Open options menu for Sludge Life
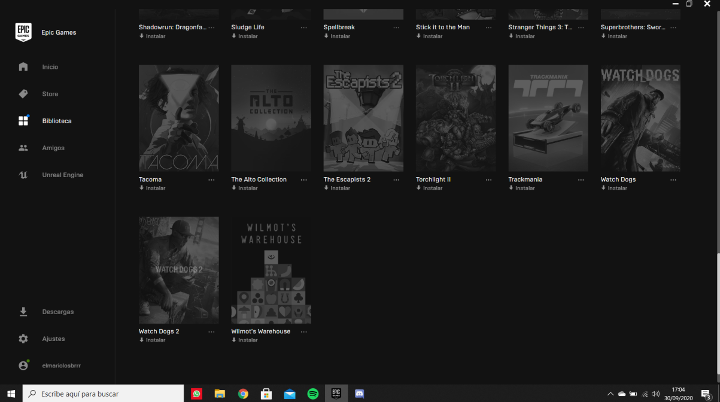 [x=303, y=28]
